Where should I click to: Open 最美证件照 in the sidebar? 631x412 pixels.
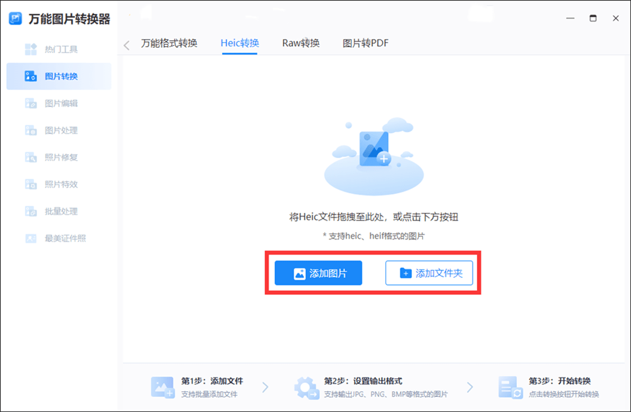point(59,238)
